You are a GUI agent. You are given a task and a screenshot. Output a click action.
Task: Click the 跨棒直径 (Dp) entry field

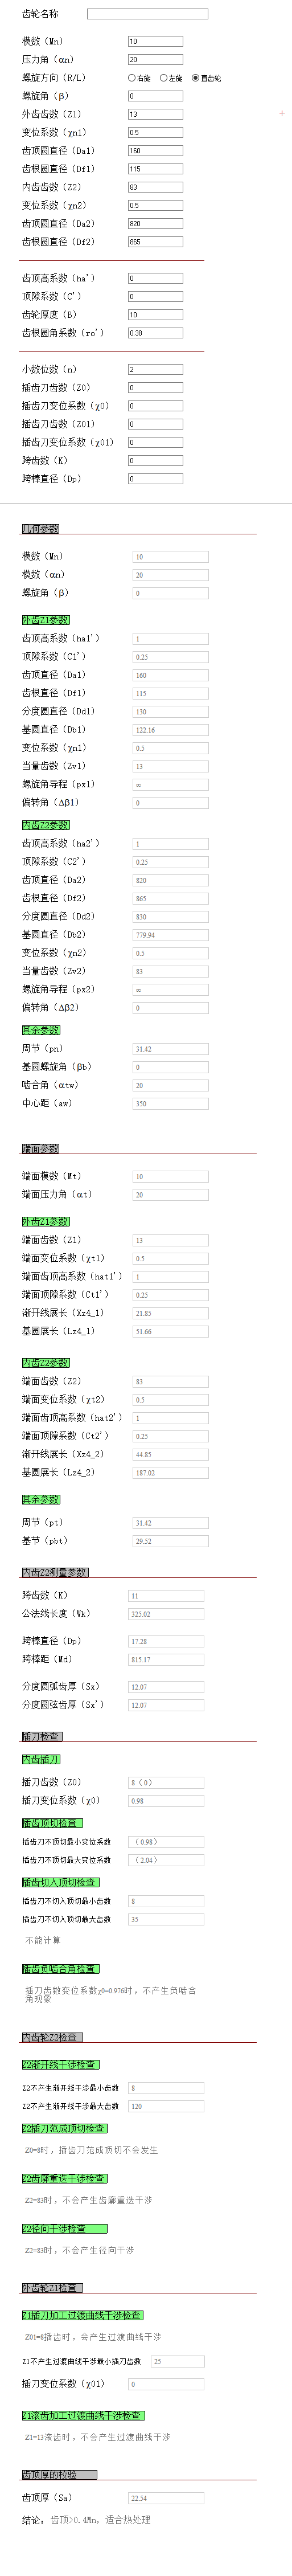tap(155, 479)
